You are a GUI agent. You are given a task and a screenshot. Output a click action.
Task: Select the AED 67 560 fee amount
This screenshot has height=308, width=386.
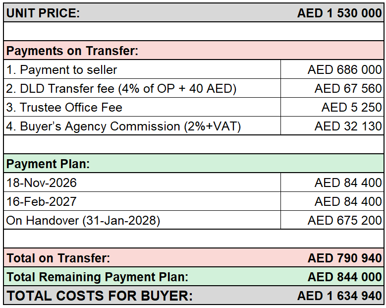coord(348,88)
